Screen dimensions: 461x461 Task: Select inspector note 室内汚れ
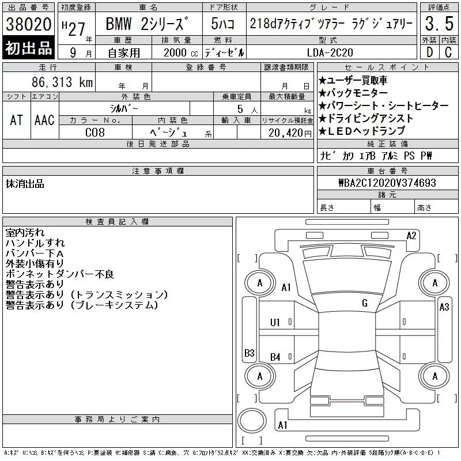[x=25, y=233]
